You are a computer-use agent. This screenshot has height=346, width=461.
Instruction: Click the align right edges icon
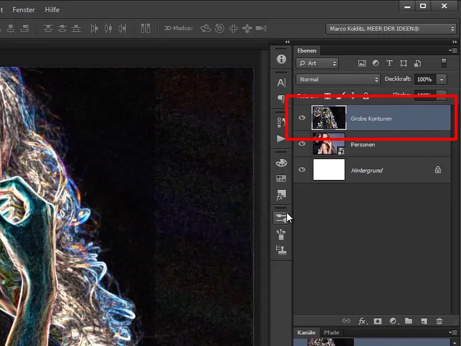click(25, 28)
